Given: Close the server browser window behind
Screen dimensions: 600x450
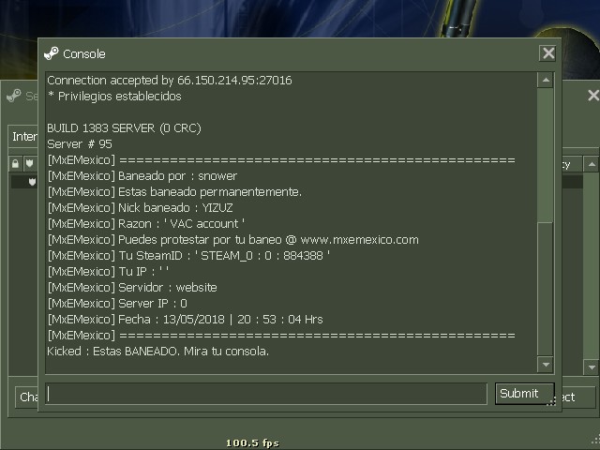Looking at the screenshot, I should point(592,96).
